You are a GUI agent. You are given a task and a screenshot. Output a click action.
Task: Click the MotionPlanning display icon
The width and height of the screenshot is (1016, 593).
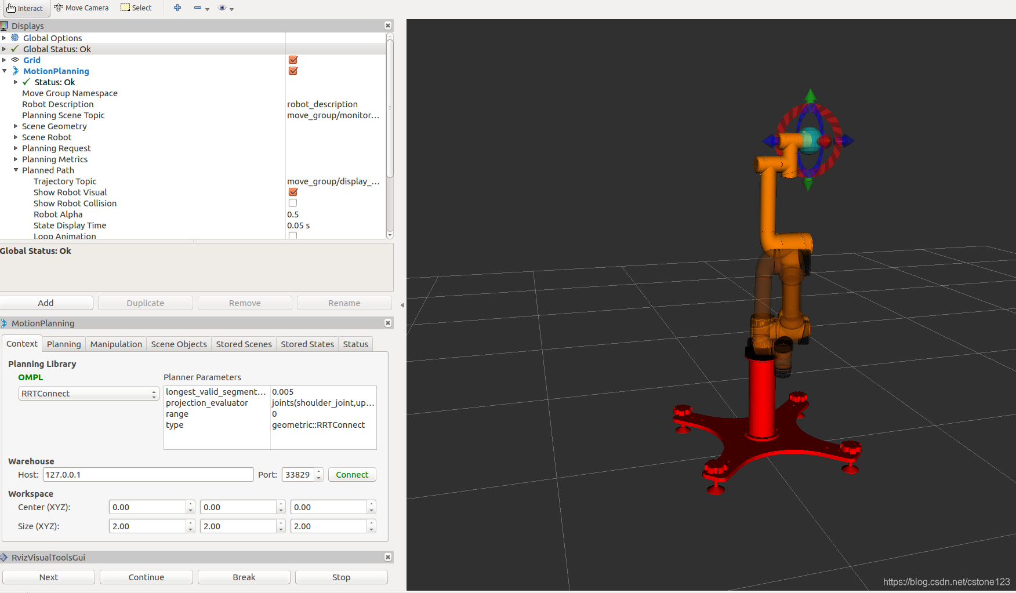(x=15, y=71)
